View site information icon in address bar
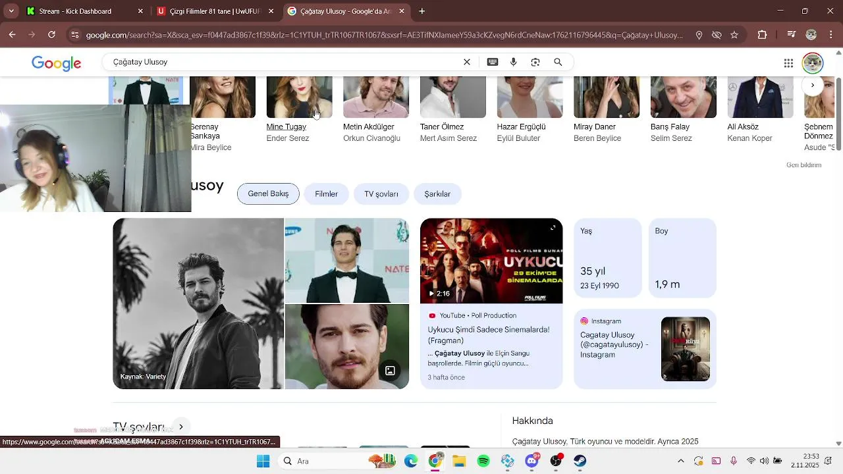 click(75, 35)
